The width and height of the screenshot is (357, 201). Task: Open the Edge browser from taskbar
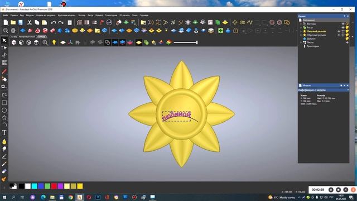[x=43, y=197]
